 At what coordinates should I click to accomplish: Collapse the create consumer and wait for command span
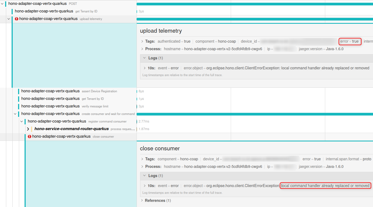pyautogui.click(x=15, y=114)
